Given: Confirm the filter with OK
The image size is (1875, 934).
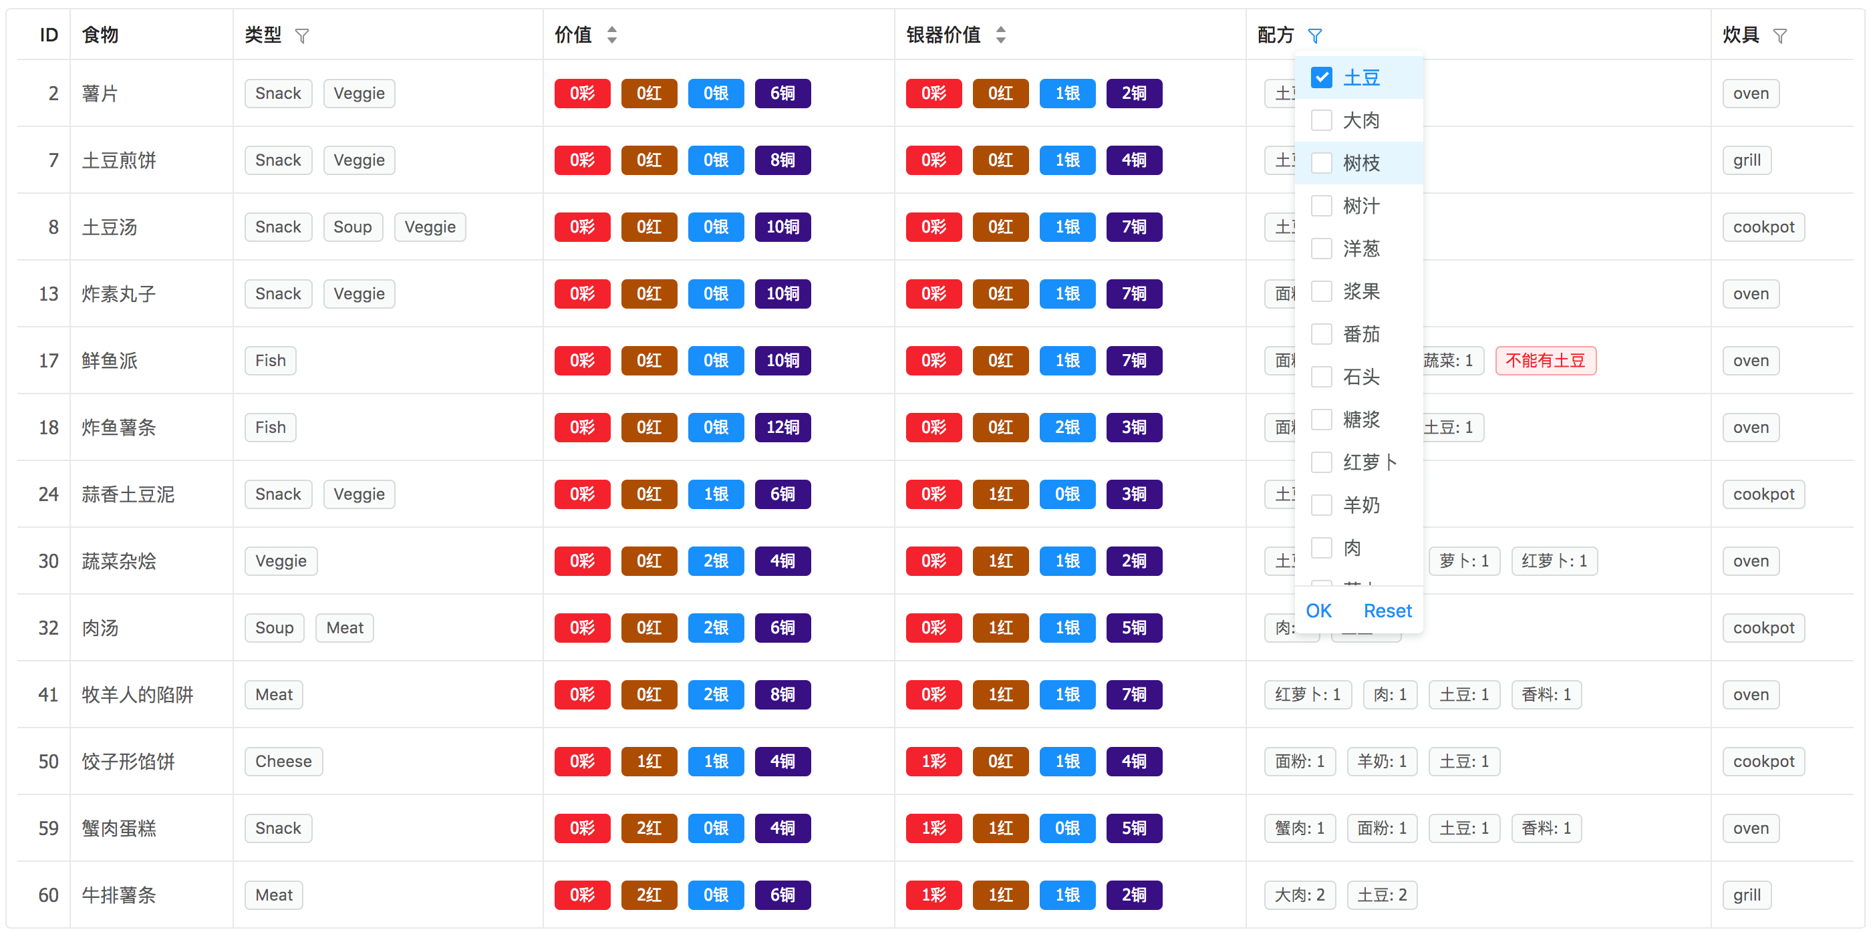Looking at the screenshot, I should pyautogui.click(x=1318, y=611).
